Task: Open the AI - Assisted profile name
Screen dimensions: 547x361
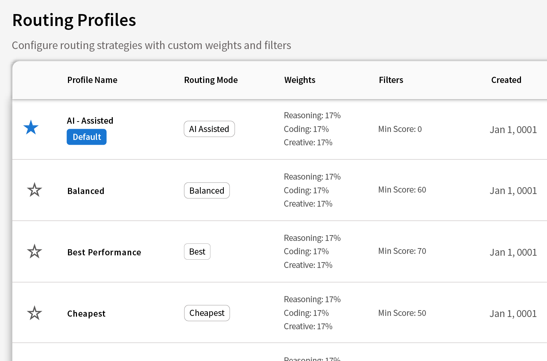Action: point(90,121)
